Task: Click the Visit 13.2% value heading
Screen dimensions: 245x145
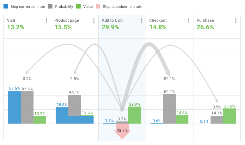Action: point(15,27)
